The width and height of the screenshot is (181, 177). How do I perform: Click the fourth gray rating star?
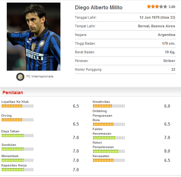click(x=161, y=6)
